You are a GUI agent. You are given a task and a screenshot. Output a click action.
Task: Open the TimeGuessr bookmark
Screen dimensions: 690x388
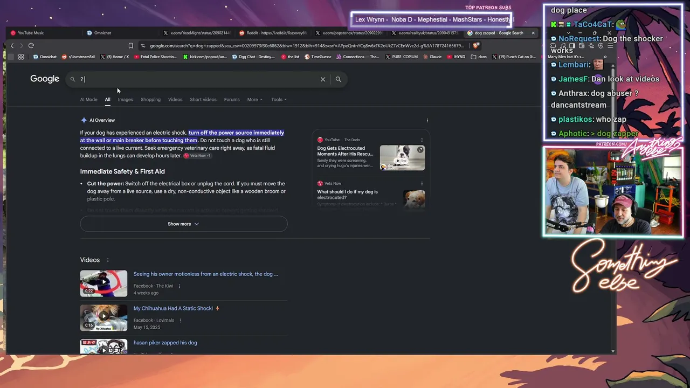[x=318, y=57]
